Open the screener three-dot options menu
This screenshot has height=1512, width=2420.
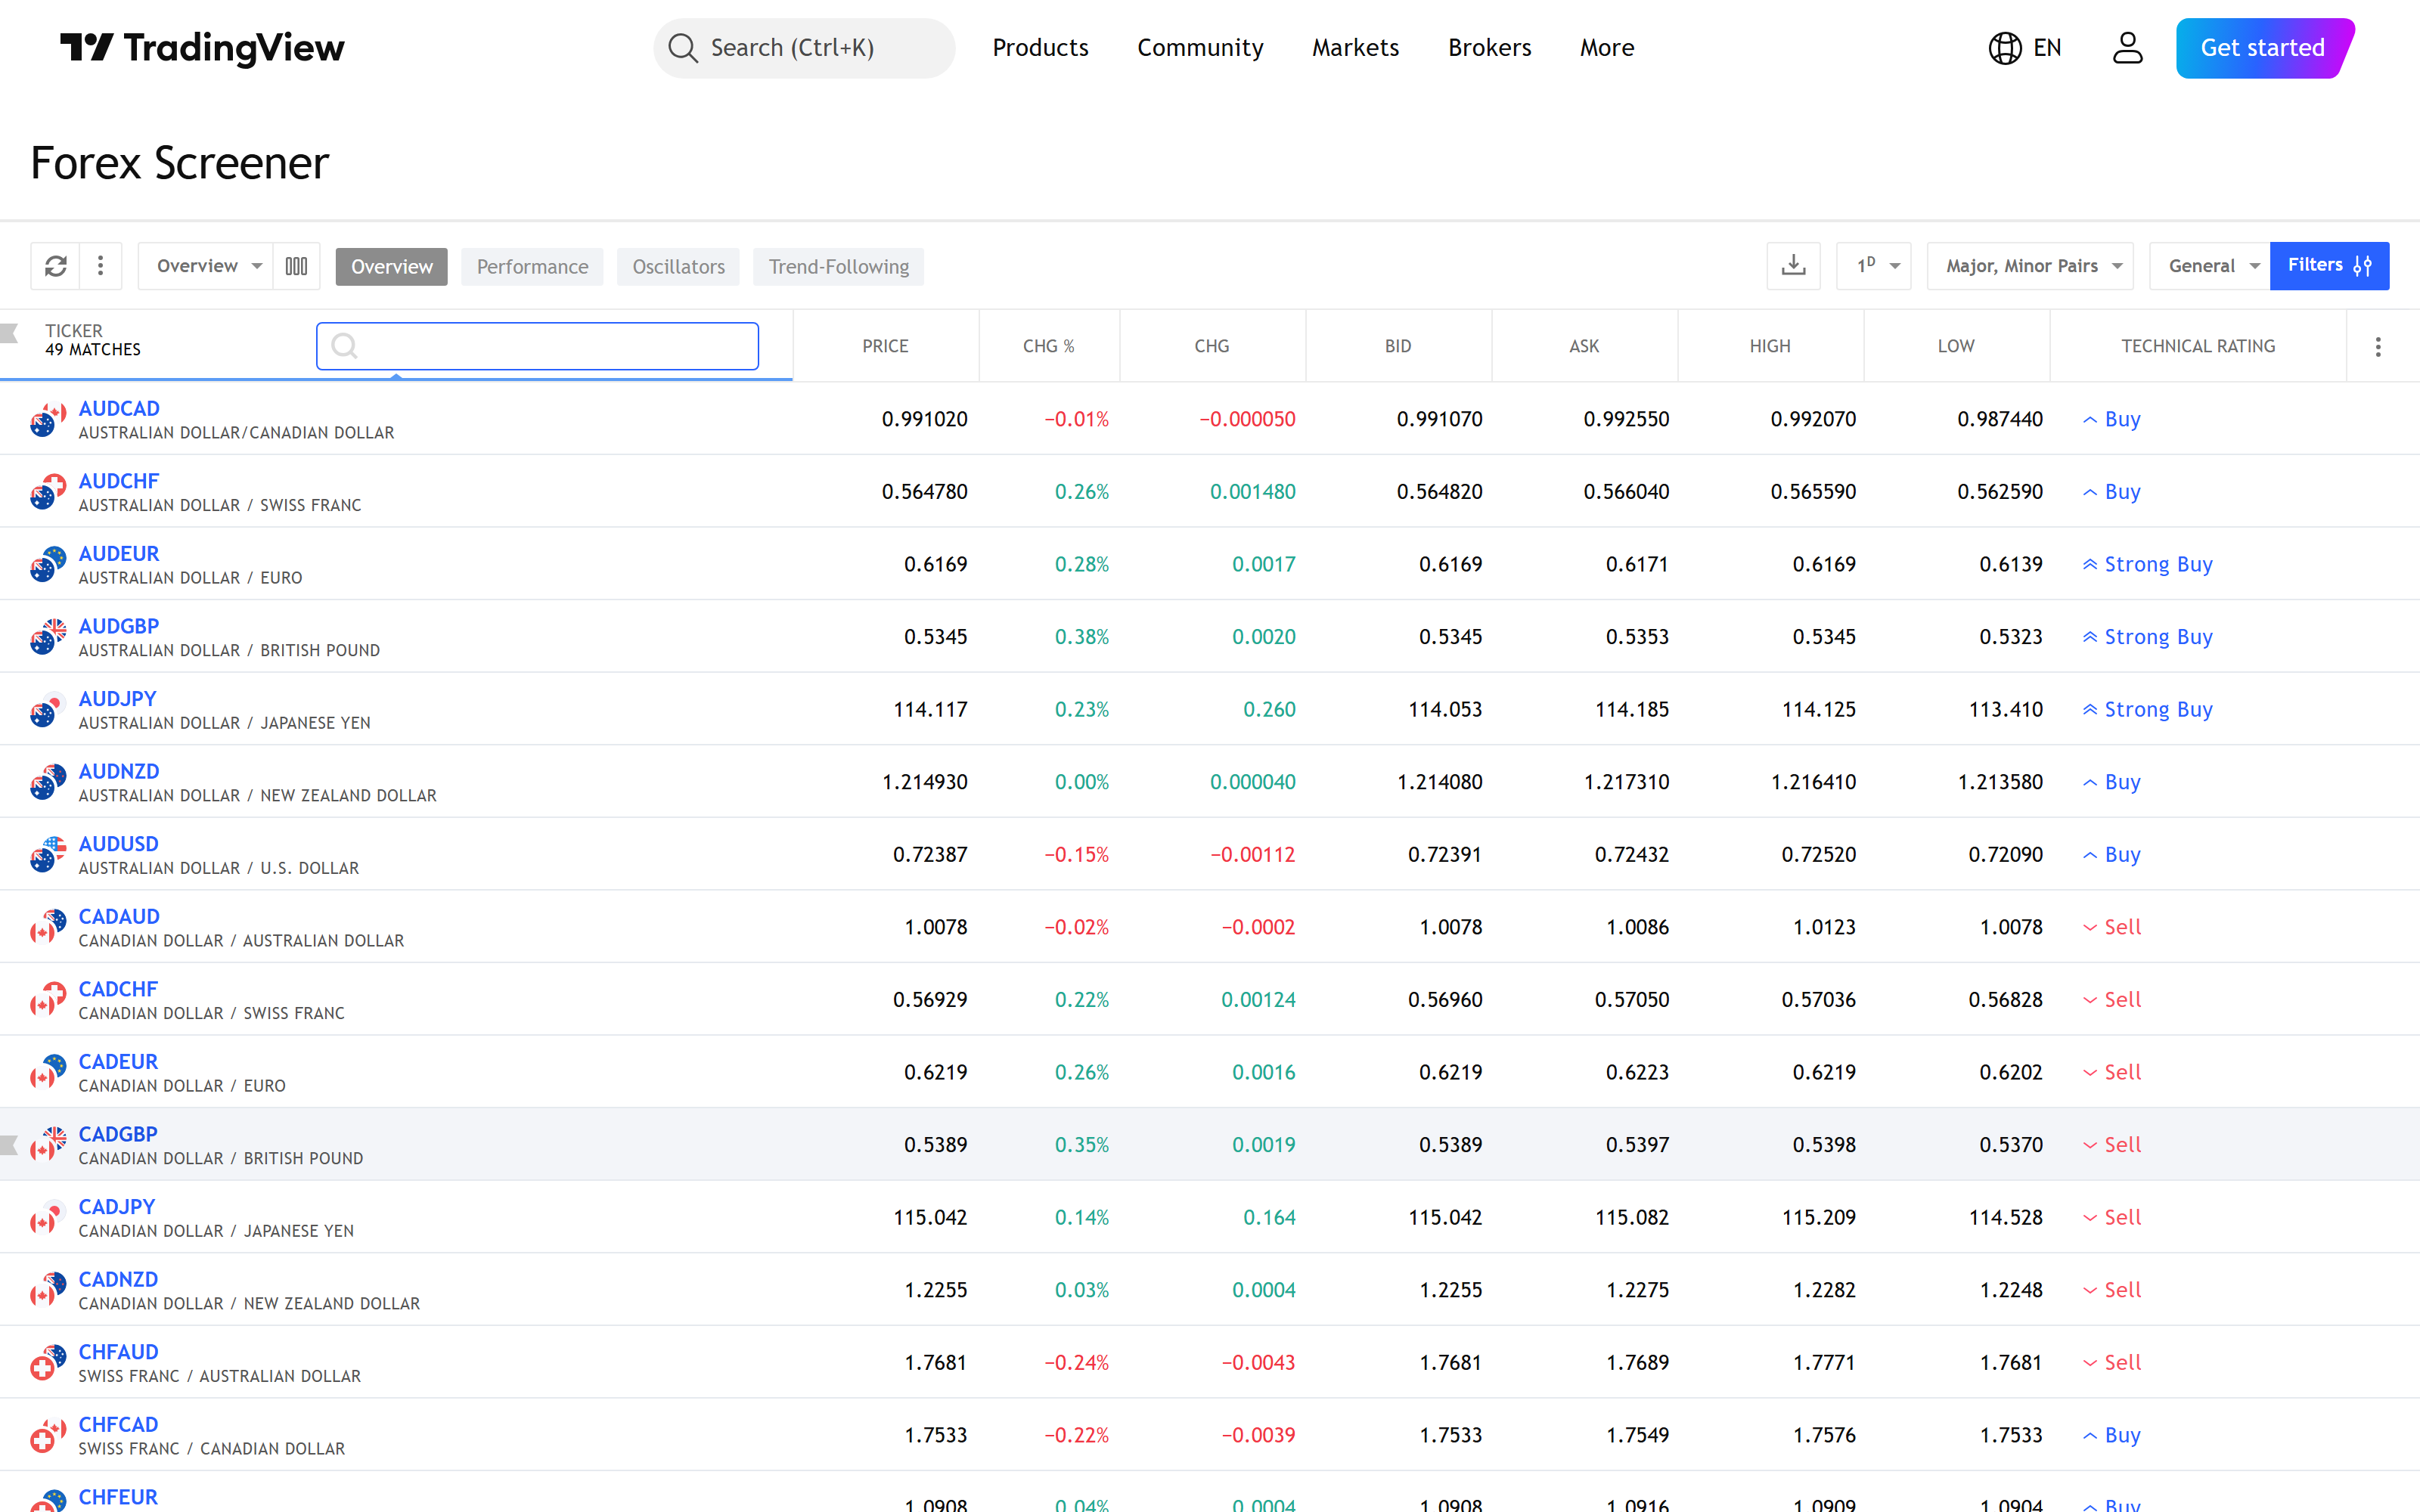coord(100,266)
